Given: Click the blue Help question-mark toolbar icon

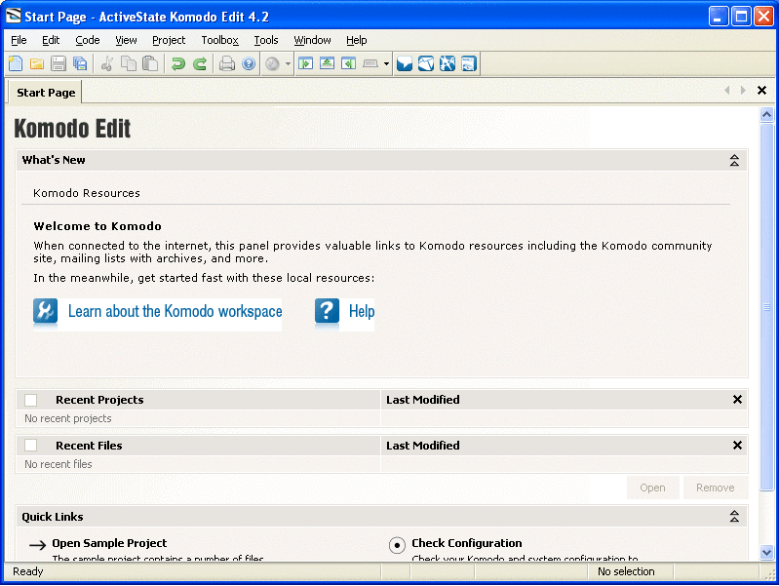Looking at the screenshot, I should pos(249,64).
